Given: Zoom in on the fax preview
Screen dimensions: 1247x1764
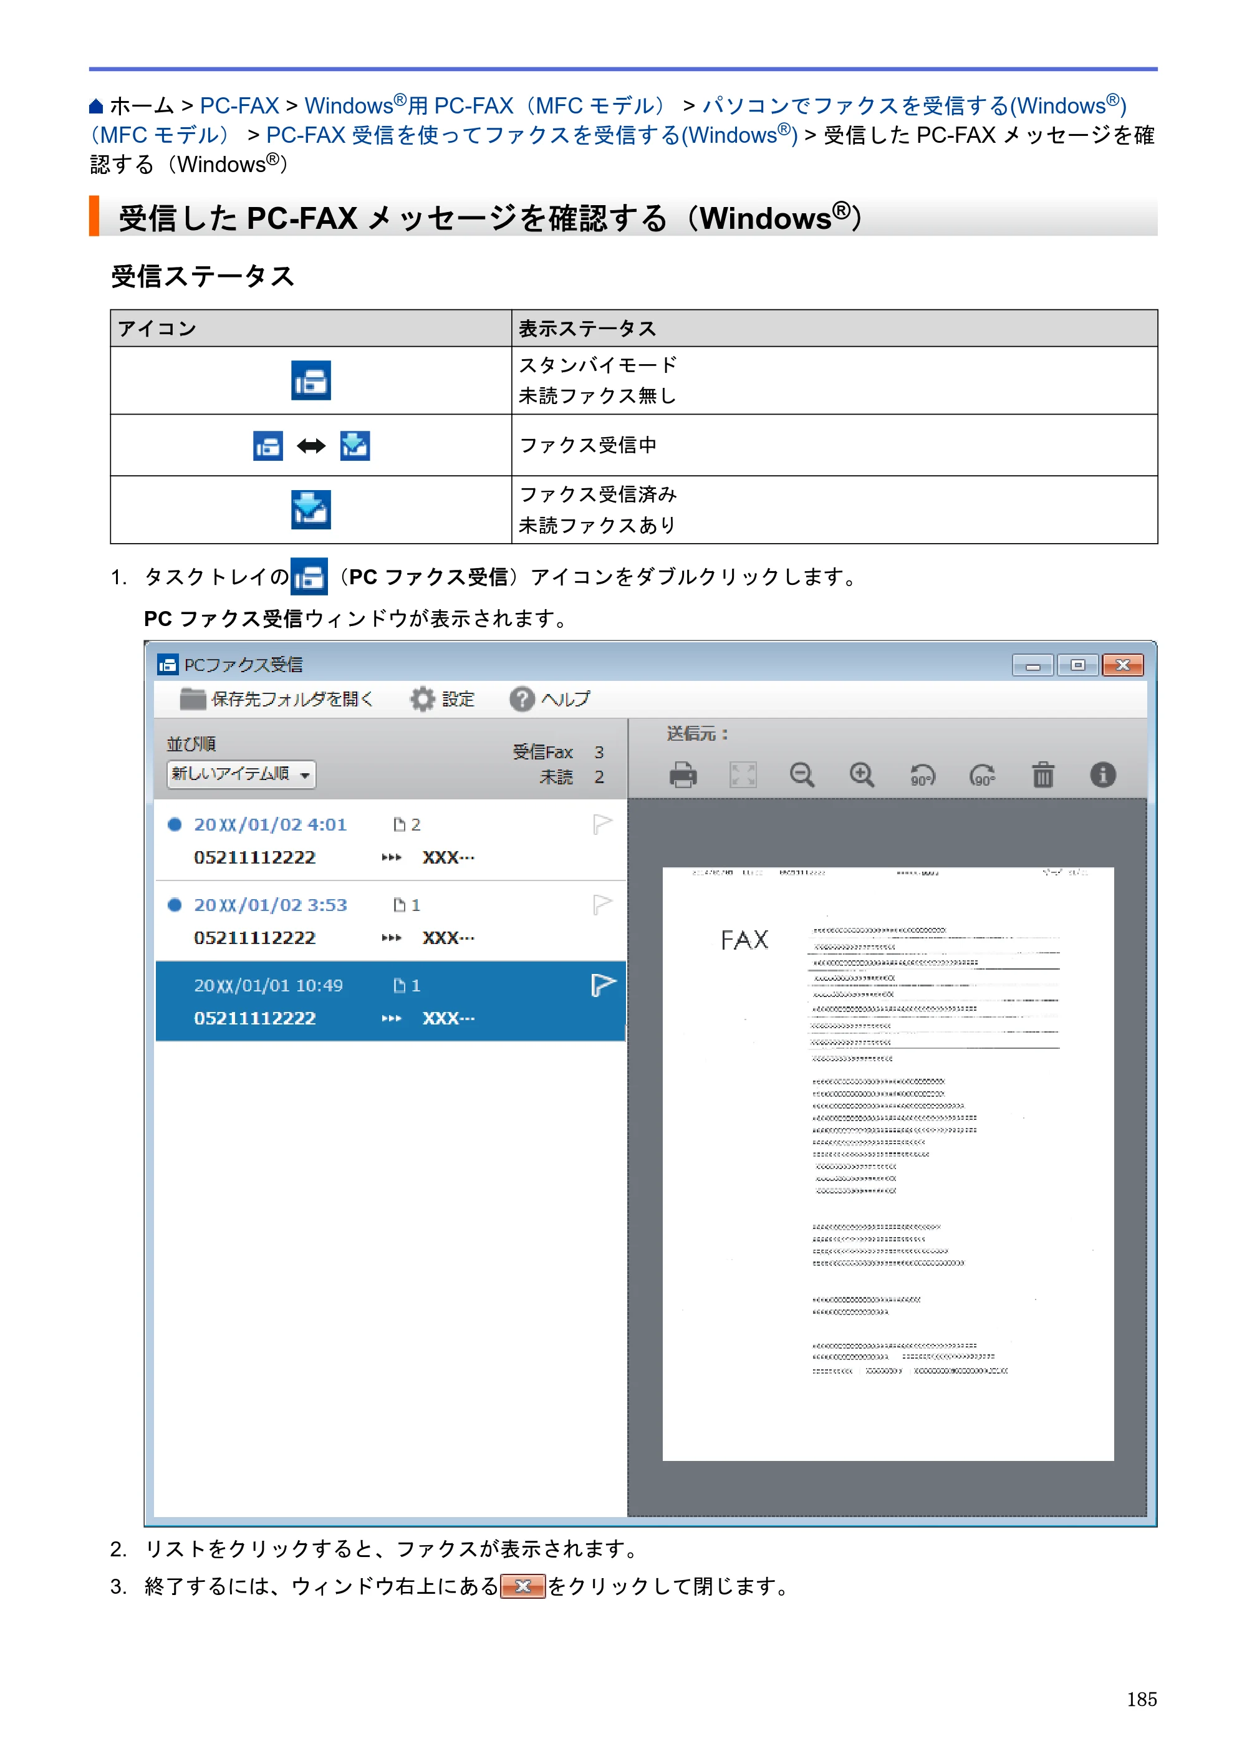Looking at the screenshot, I should (861, 774).
